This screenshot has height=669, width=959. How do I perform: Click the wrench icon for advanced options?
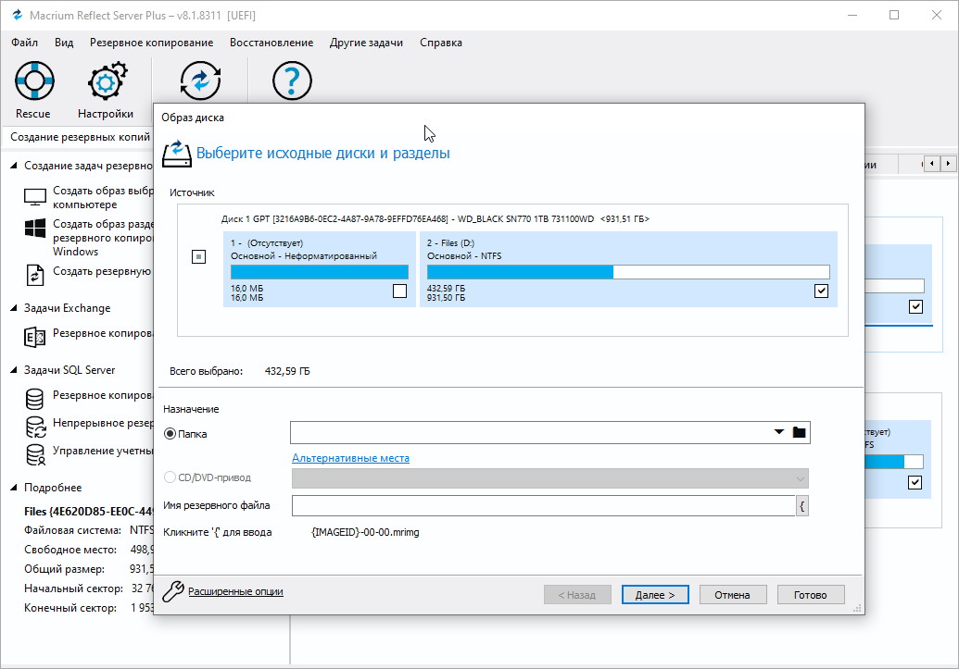pyautogui.click(x=173, y=590)
